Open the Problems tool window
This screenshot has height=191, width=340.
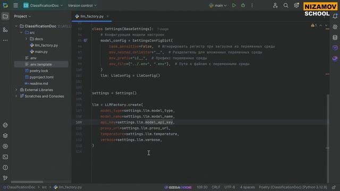coord(5,168)
